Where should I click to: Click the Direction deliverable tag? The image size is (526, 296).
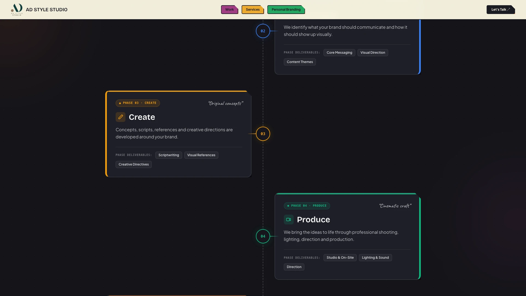point(294,267)
